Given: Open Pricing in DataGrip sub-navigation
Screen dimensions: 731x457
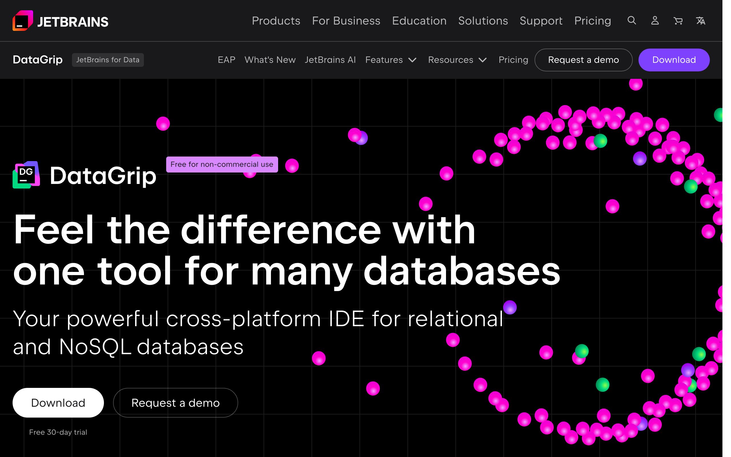Looking at the screenshot, I should (x=513, y=60).
